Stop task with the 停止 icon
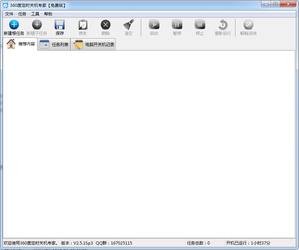 click(200, 25)
